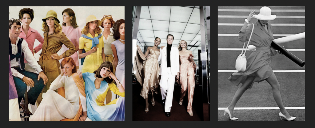The image size is (315, 128).
Task: Click the black turtleneck in middle photo
Action: 169,55
